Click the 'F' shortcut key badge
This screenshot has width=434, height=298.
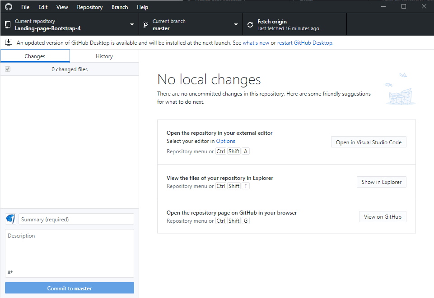tap(246, 186)
